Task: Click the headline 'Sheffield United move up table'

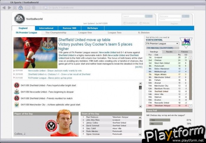Action: (84, 40)
